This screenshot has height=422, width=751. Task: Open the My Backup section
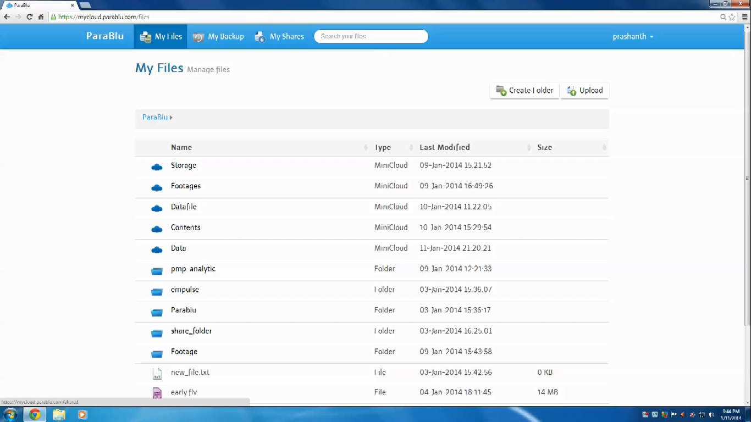coord(218,37)
